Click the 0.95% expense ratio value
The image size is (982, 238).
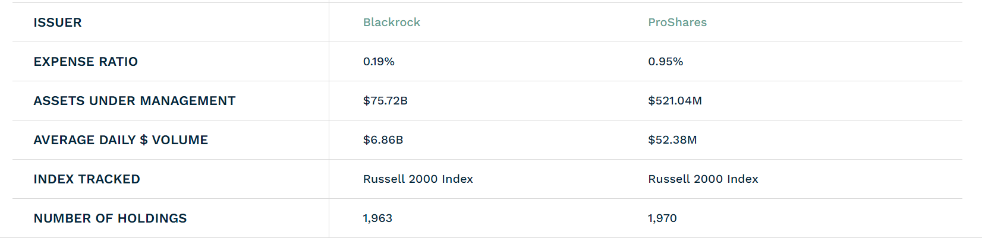click(x=665, y=62)
